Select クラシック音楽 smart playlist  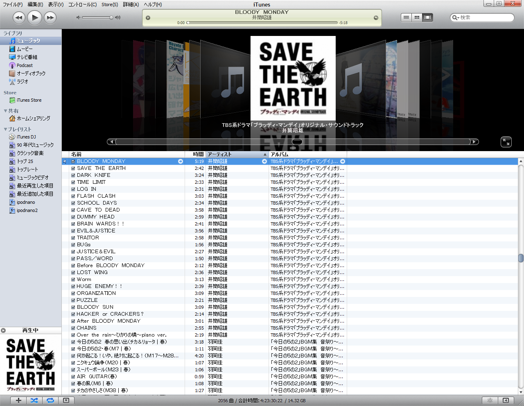[x=31, y=153]
